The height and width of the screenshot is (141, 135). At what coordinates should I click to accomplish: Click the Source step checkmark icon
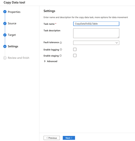tap(5, 23)
